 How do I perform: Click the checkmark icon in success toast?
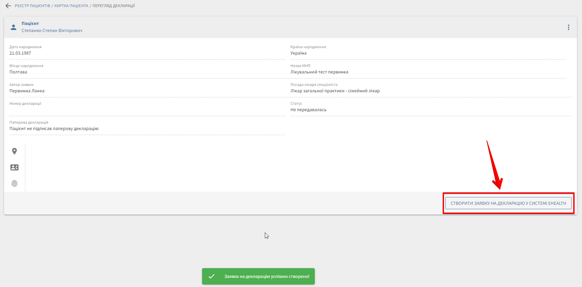[x=212, y=276]
